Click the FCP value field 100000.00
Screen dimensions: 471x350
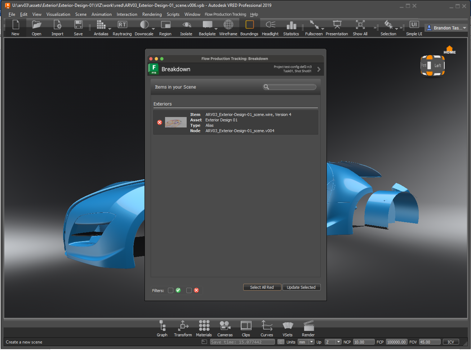click(x=396, y=342)
